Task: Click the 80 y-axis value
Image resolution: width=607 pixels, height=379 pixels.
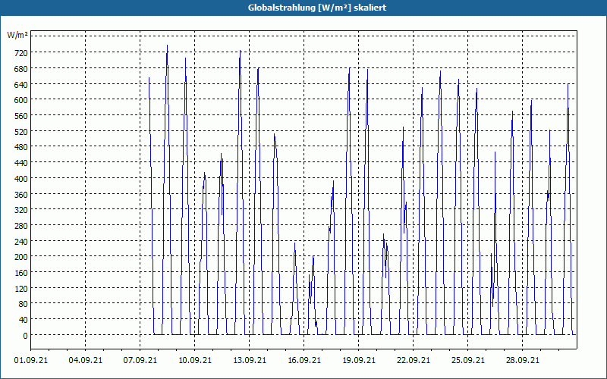Action: pos(24,305)
